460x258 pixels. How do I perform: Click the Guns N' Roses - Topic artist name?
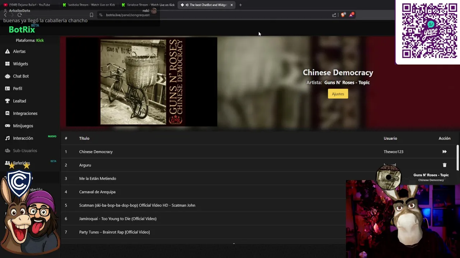click(x=347, y=82)
